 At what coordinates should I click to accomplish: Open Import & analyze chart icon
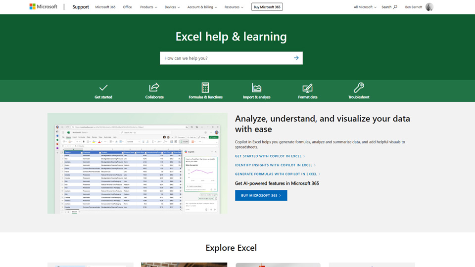[x=257, y=88]
